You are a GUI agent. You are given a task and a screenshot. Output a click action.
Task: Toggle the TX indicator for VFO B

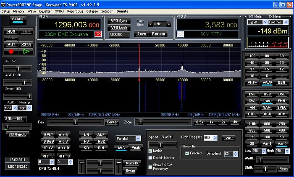click(180, 34)
